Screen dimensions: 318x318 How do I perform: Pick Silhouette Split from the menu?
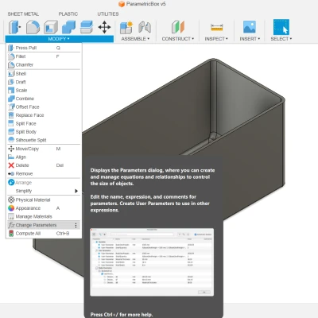coord(44,140)
